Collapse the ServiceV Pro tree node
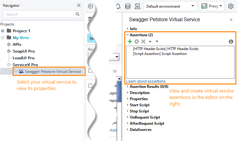 tap(9, 65)
